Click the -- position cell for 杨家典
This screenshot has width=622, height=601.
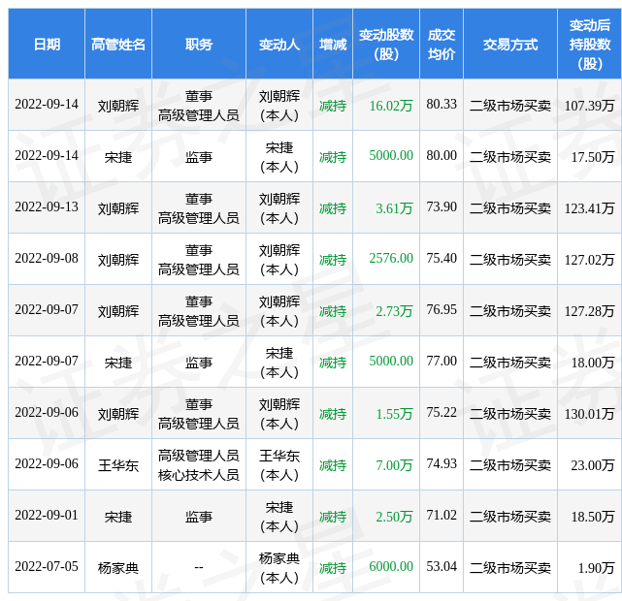pos(199,567)
